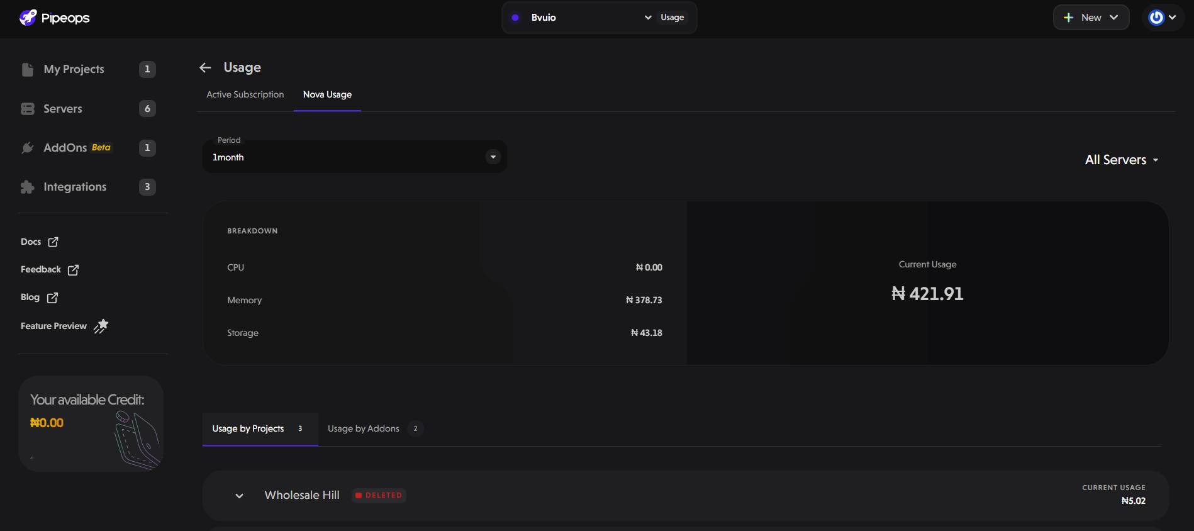Click the Pipeops rocket logo
Viewport: 1194px width, 531px height.
(x=28, y=18)
